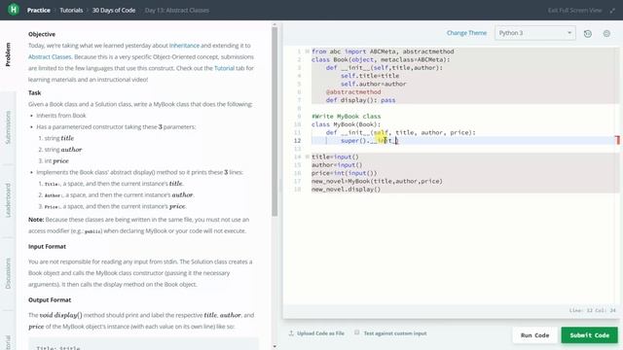Enable Test against custom input checkbox

point(357,332)
